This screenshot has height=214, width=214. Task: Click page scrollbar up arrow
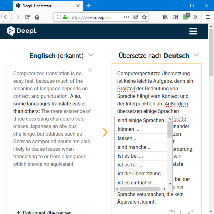click(211, 26)
